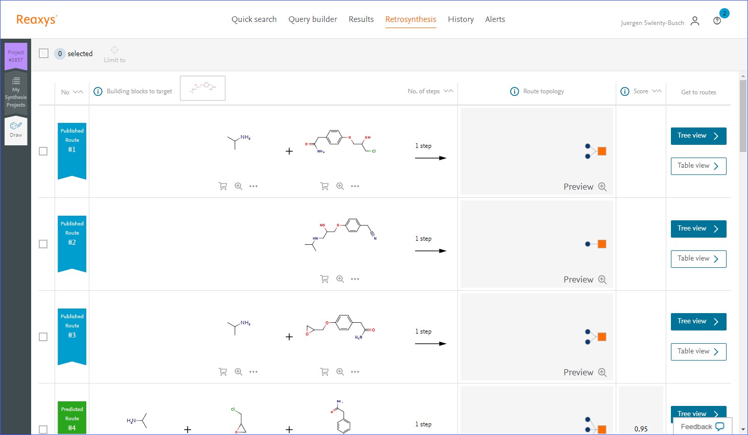Select the Published Route #3 checkbox
This screenshot has width=748, height=435.
(x=43, y=337)
